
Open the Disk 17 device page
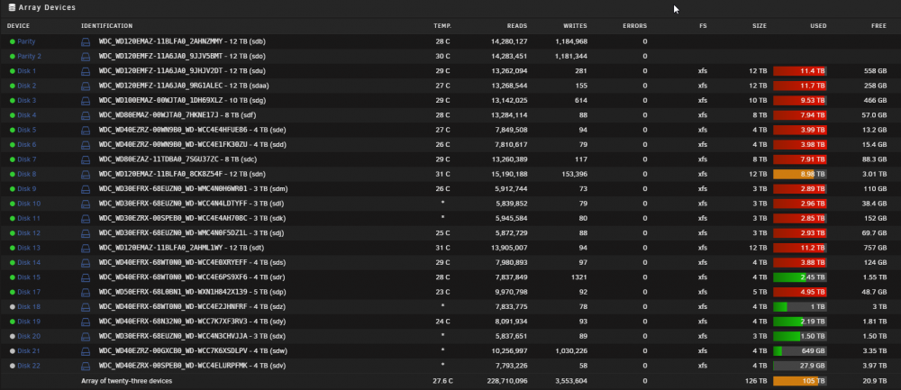click(29, 293)
